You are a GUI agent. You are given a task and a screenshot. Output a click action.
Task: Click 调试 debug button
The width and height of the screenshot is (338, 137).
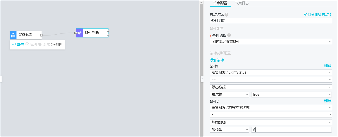click(x=44, y=45)
